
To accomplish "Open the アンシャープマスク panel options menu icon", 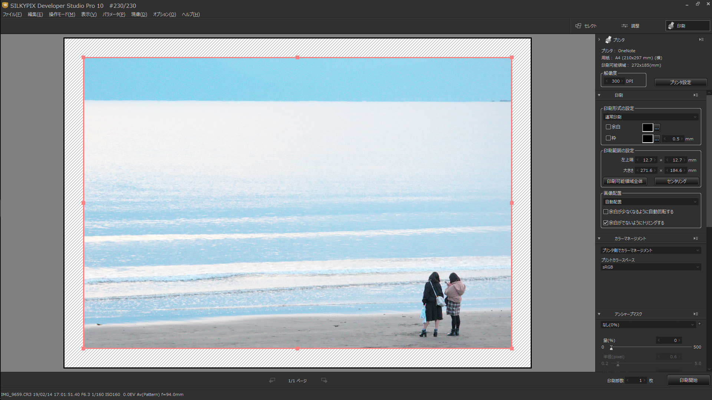I will 696,314.
